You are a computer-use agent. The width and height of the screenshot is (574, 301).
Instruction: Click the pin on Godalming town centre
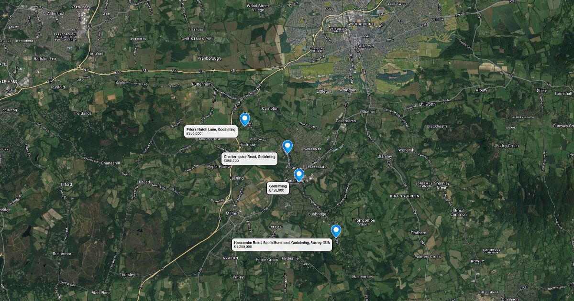[x=299, y=175]
